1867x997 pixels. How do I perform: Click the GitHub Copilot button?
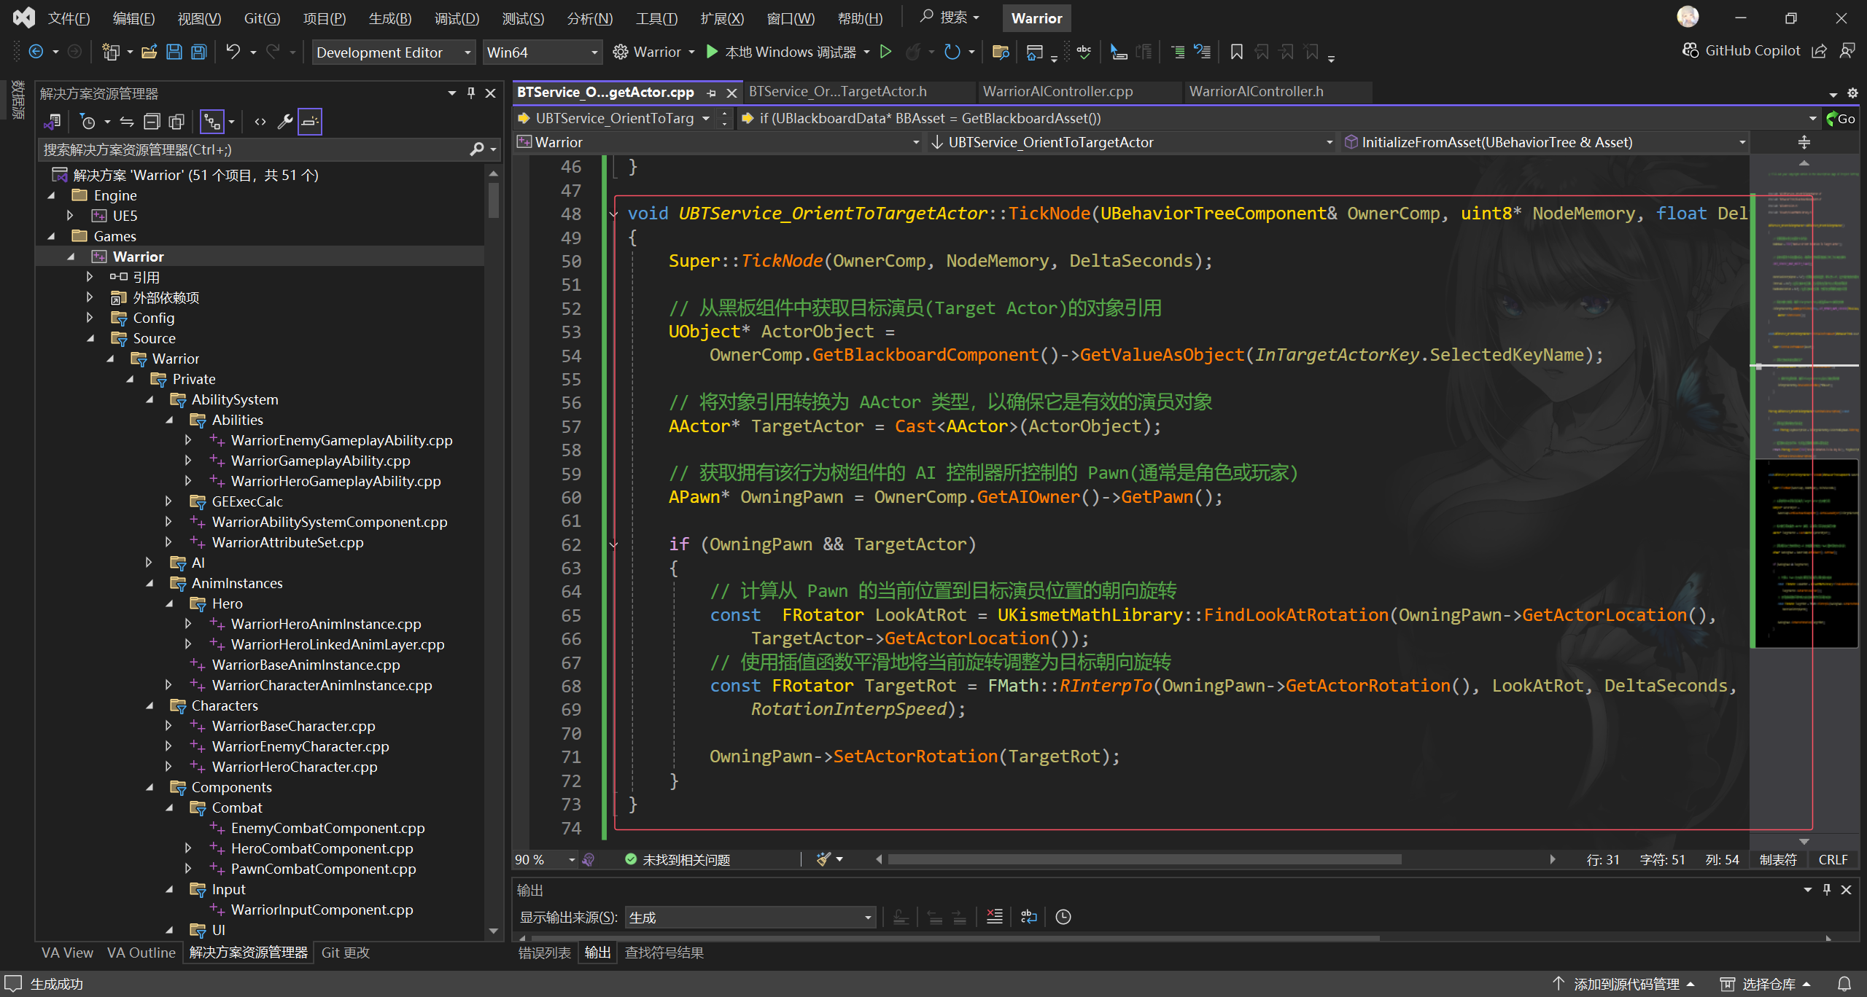[1742, 50]
